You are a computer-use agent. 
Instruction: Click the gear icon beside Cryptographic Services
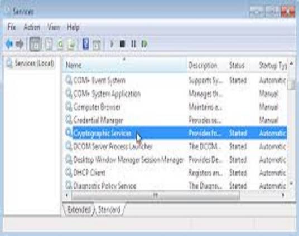(69, 132)
